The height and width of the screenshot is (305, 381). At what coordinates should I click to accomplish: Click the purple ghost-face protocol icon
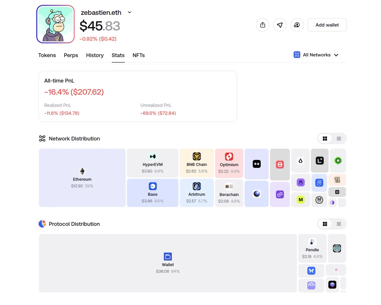311,286
